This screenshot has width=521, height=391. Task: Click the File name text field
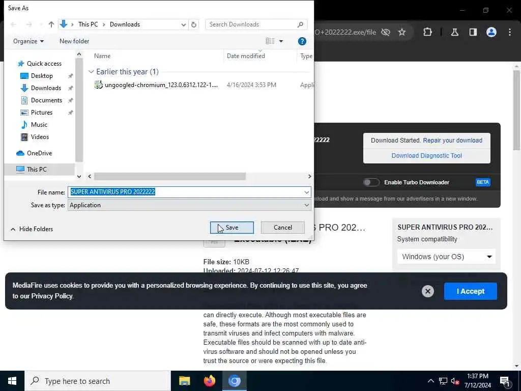tap(185, 192)
